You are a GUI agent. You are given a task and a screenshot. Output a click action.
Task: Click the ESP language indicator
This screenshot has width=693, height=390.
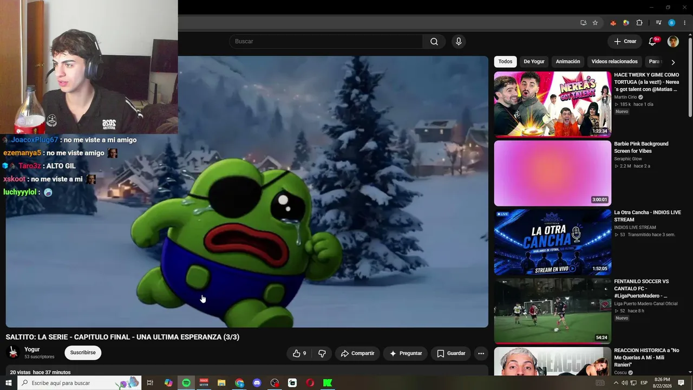pyautogui.click(x=645, y=383)
